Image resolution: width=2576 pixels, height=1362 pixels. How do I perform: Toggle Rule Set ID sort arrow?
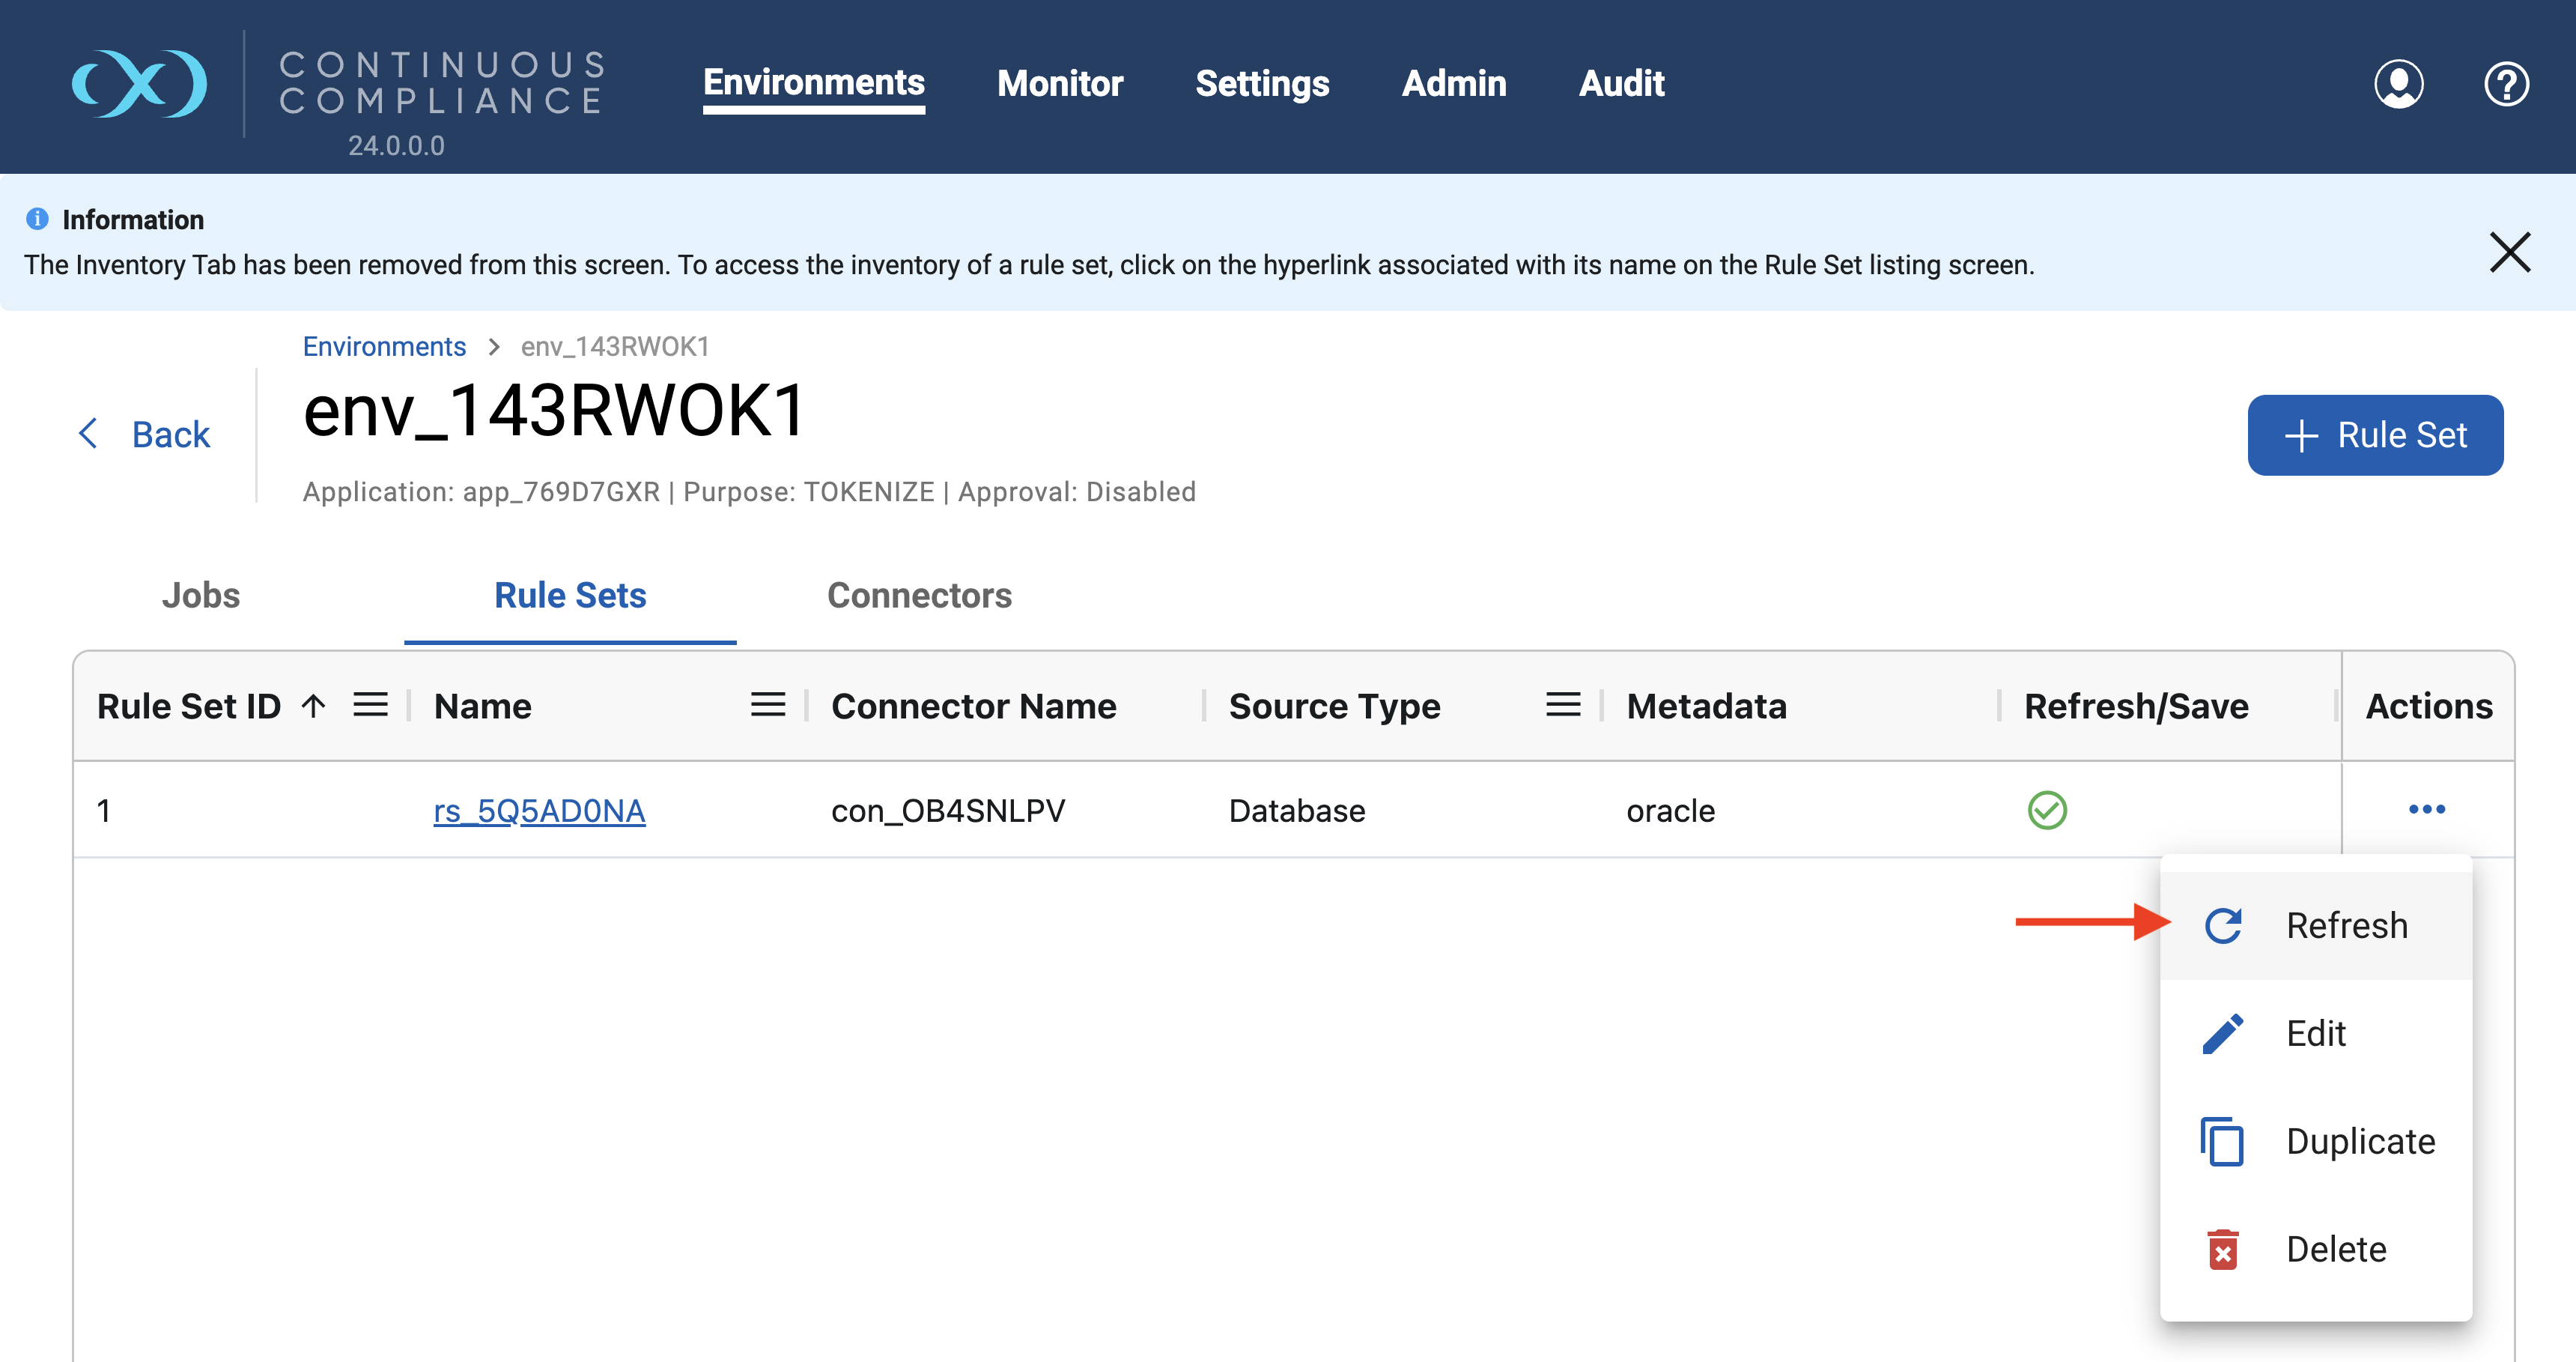click(313, 706)
